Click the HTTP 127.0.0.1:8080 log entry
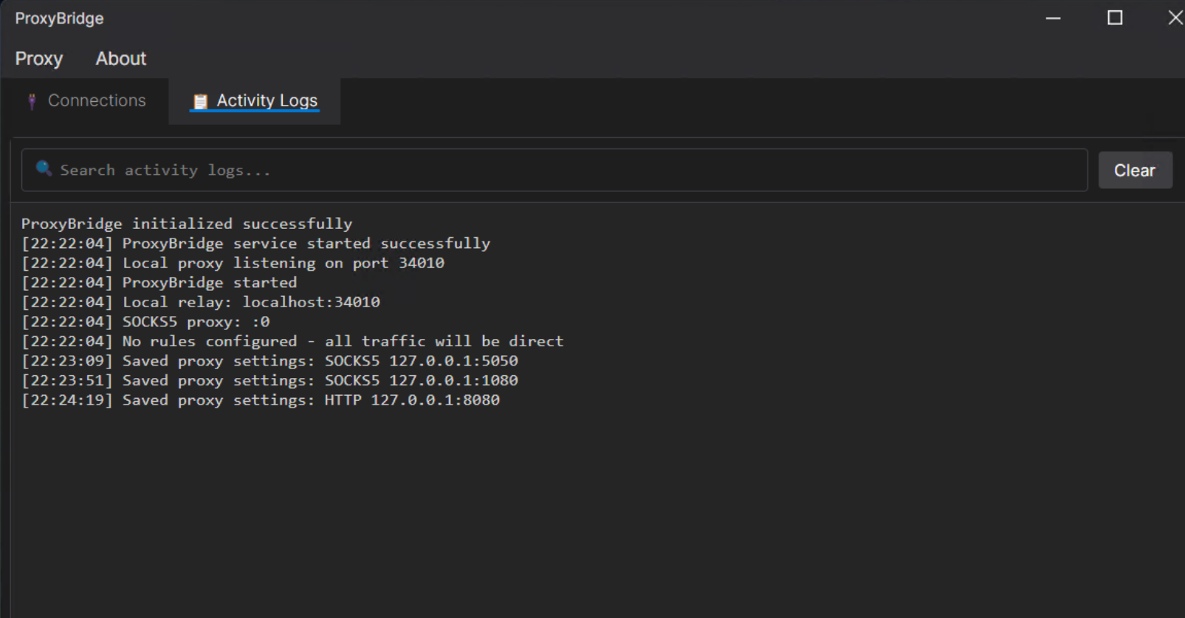The height and width of the screenshot is (618, 1185). tap(261, 399)
